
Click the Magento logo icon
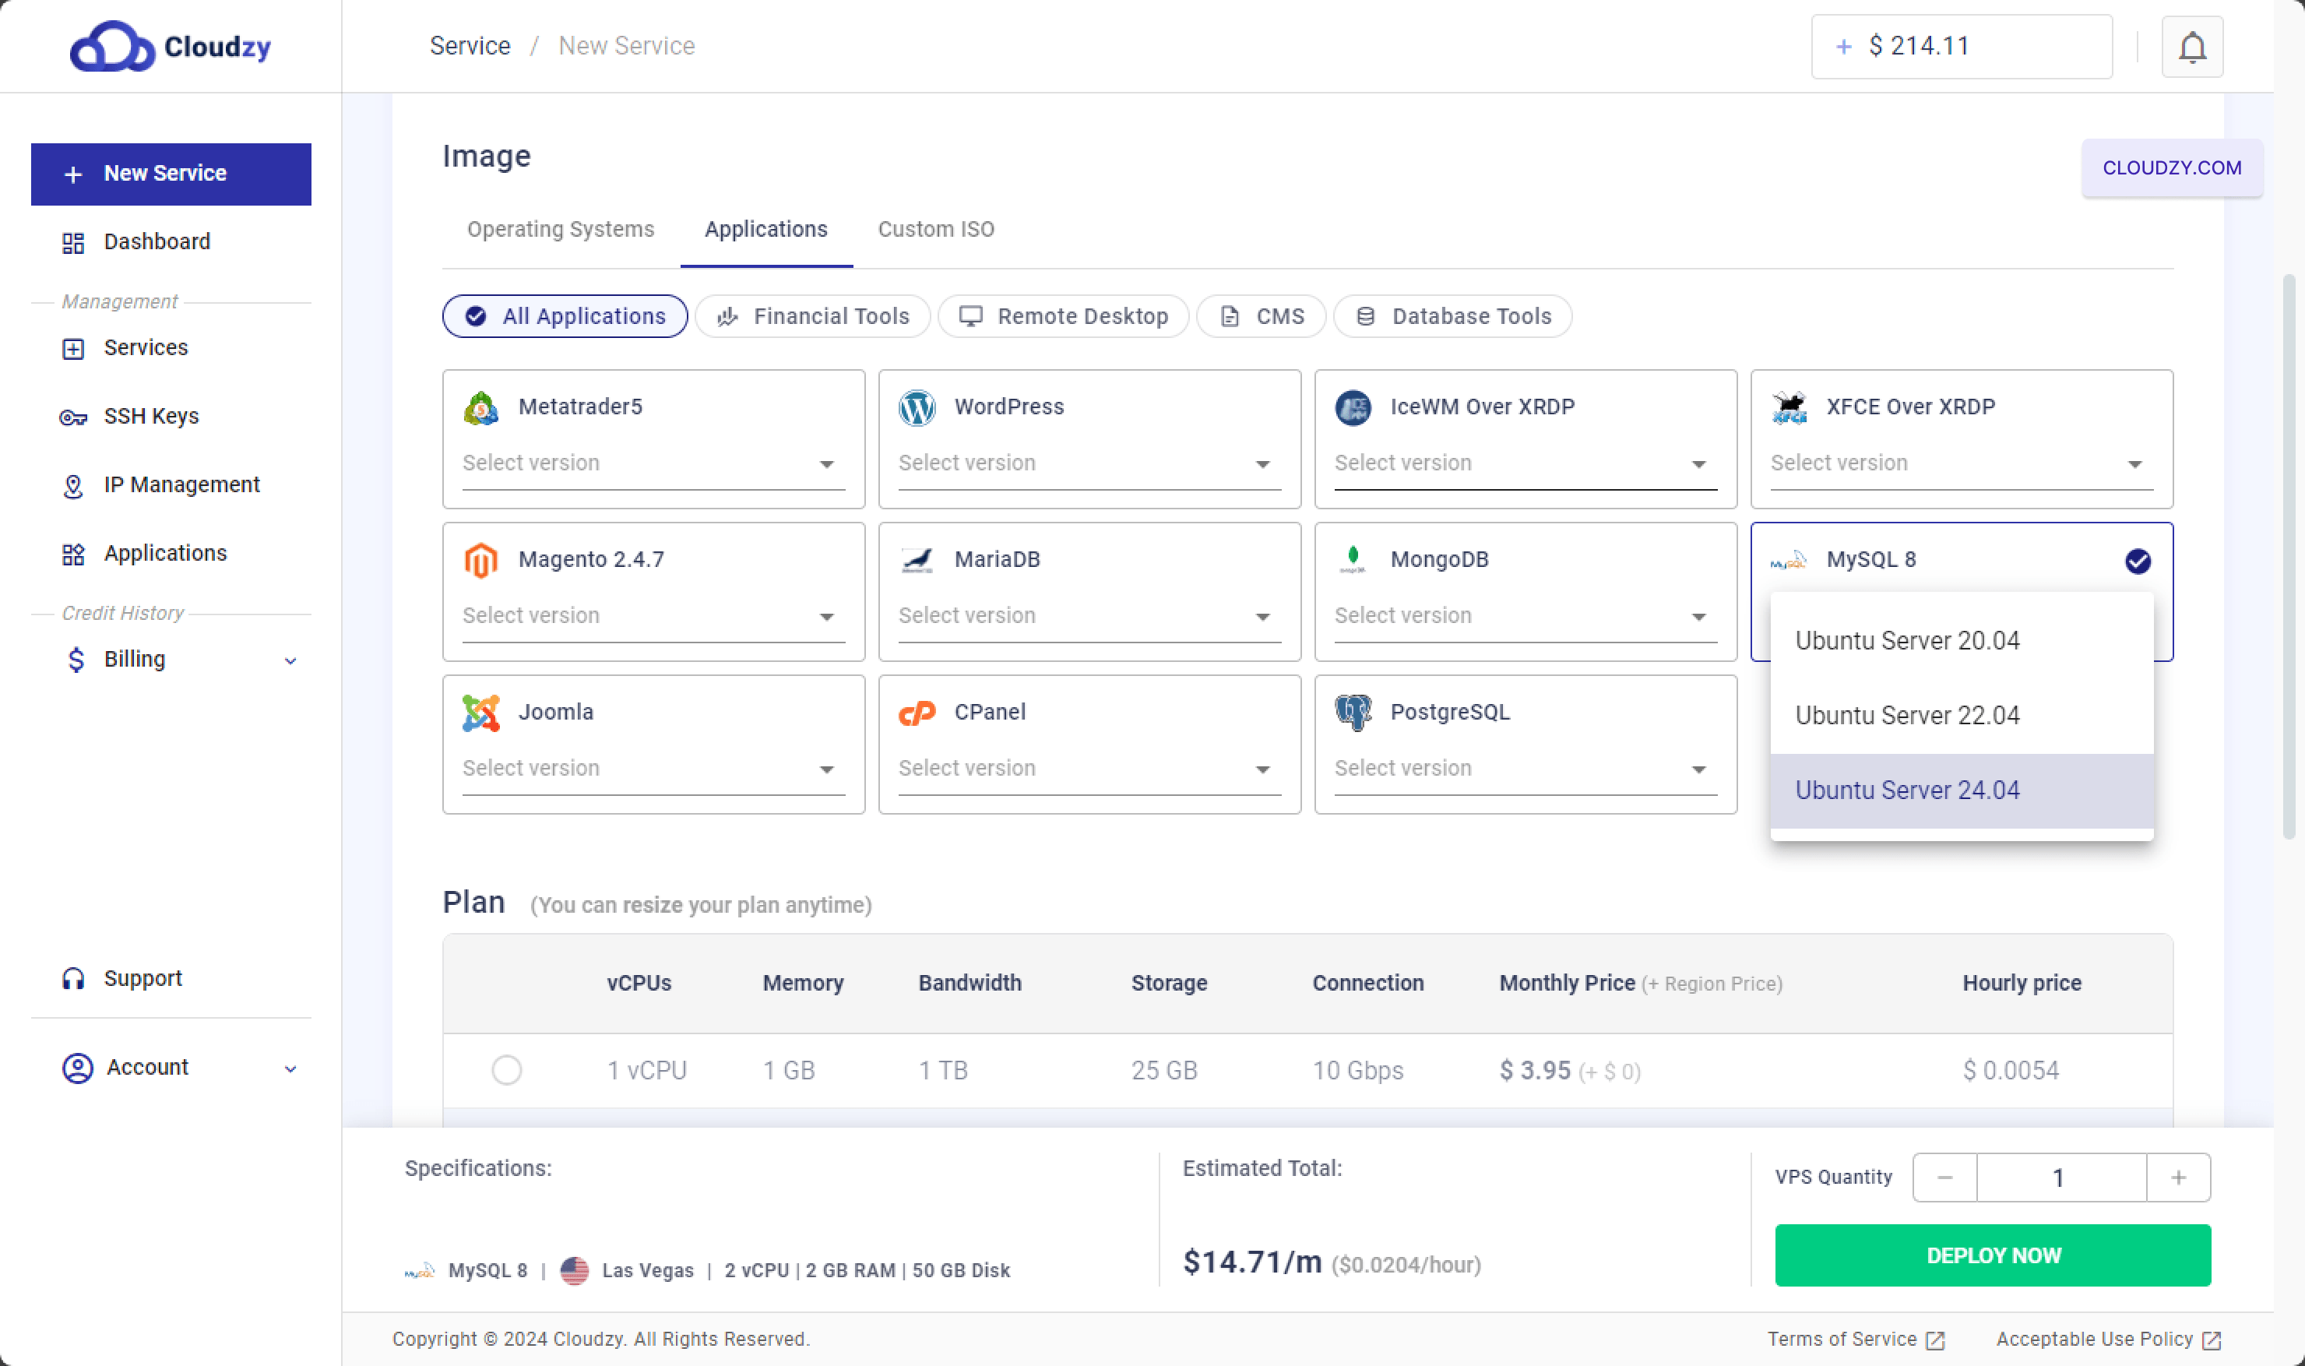click(x=481, y=561)
